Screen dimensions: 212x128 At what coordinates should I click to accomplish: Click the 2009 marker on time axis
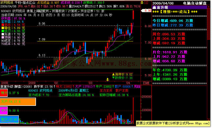(32, 83)
